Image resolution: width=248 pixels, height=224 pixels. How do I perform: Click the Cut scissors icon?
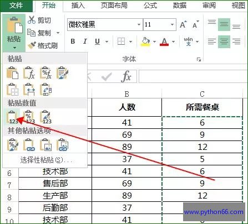(32, 20)
